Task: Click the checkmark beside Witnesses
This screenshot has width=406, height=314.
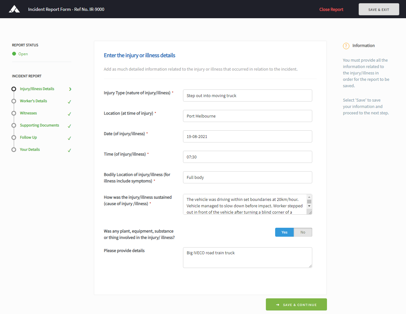Action: click(x=69, y=114)
